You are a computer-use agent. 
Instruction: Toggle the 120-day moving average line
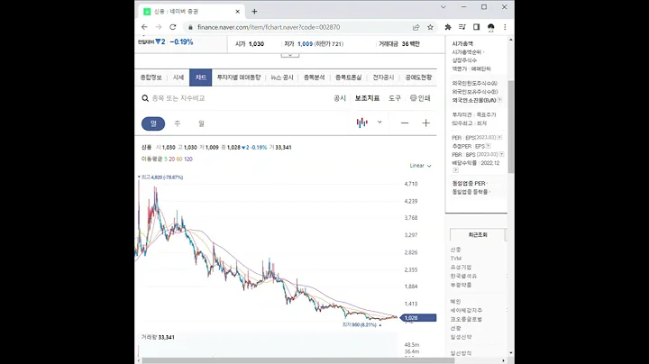pos(188,159)
